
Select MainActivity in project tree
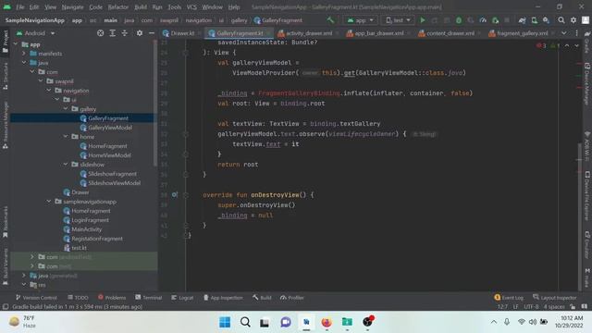point(86,229)
